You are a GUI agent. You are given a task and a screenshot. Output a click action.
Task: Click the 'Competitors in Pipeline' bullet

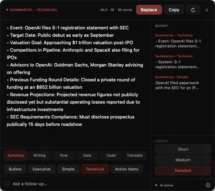[73, 54]
